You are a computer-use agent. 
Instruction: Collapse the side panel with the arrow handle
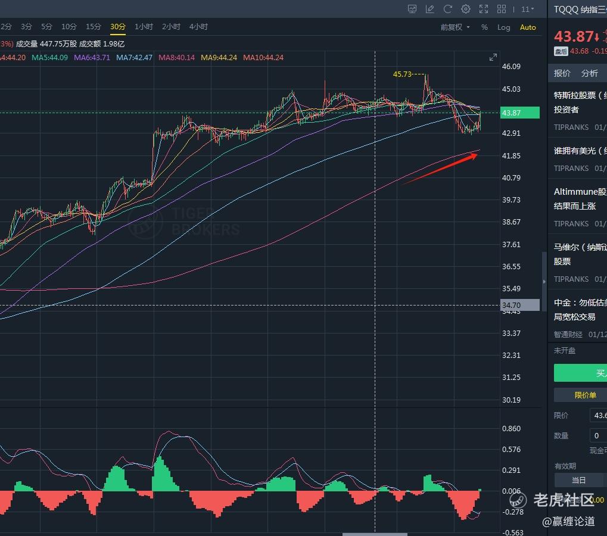[544, 282]
